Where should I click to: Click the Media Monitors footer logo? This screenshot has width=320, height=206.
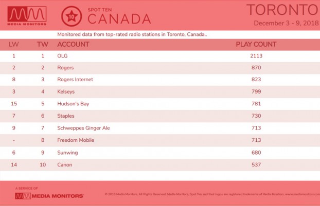coord(49,196)
